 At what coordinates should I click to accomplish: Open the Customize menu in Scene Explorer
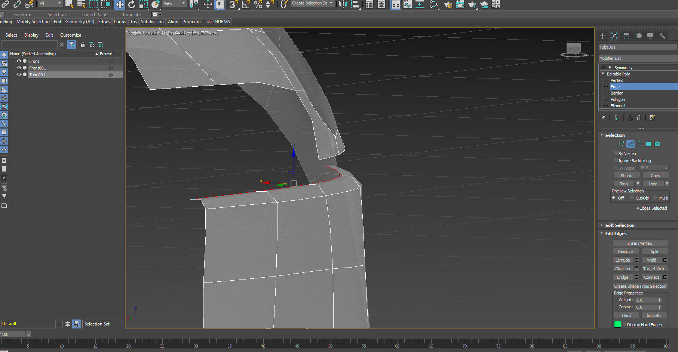coord(71,35)
